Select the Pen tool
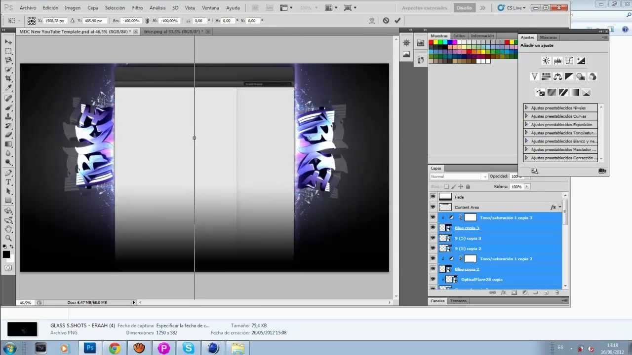The width and height of the screenshot is (632, 355). click(8, 173)
